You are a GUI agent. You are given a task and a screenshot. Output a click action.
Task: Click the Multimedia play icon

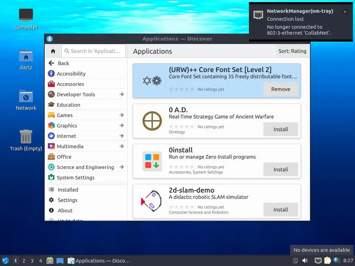coord(51,147)
